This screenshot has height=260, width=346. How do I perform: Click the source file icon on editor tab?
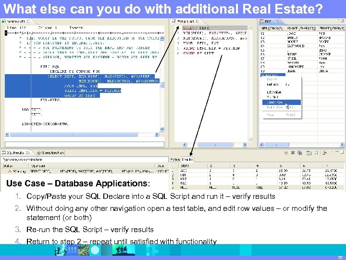pos(3,22)
